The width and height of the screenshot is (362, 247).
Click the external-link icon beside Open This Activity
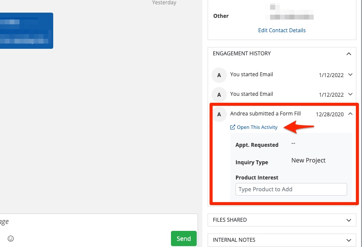pos(232,127)
